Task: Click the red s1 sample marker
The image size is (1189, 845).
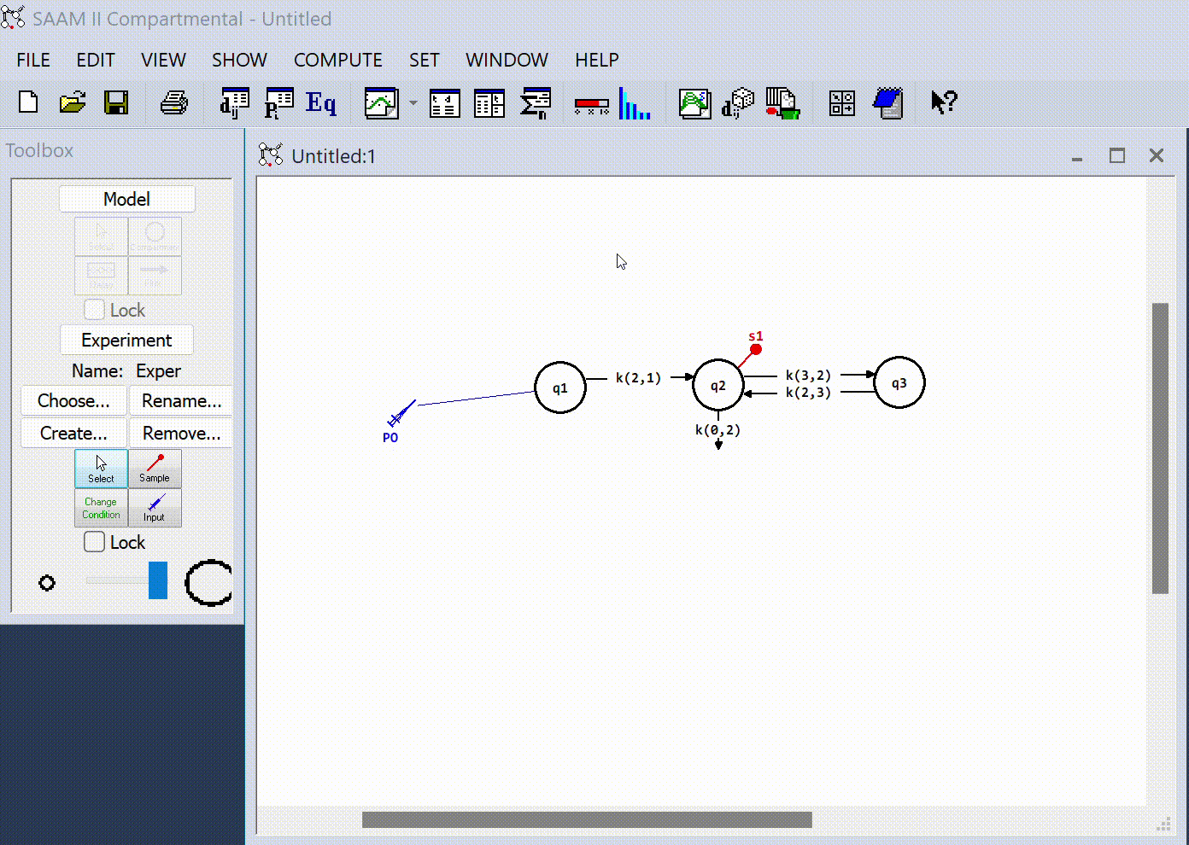Action: pos(755,349)
